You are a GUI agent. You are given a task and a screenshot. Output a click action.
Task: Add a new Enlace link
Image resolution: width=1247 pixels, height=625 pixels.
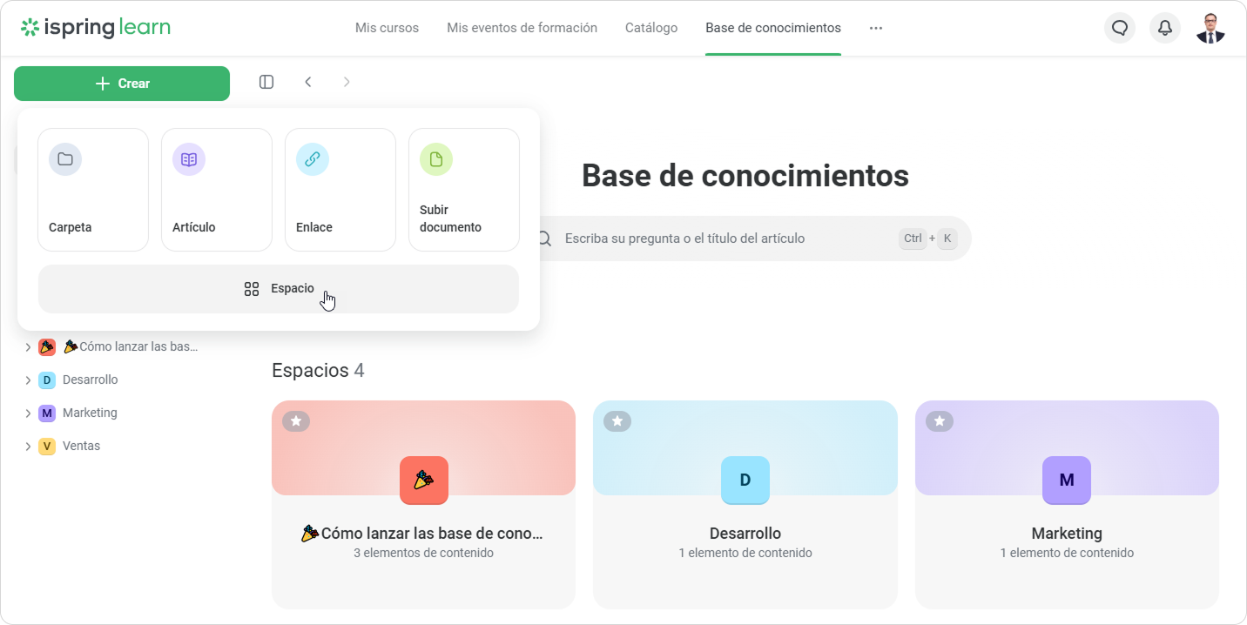[340, 190]
